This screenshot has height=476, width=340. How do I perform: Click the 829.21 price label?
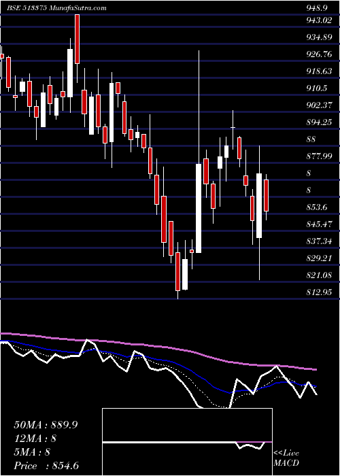point(319,258)
